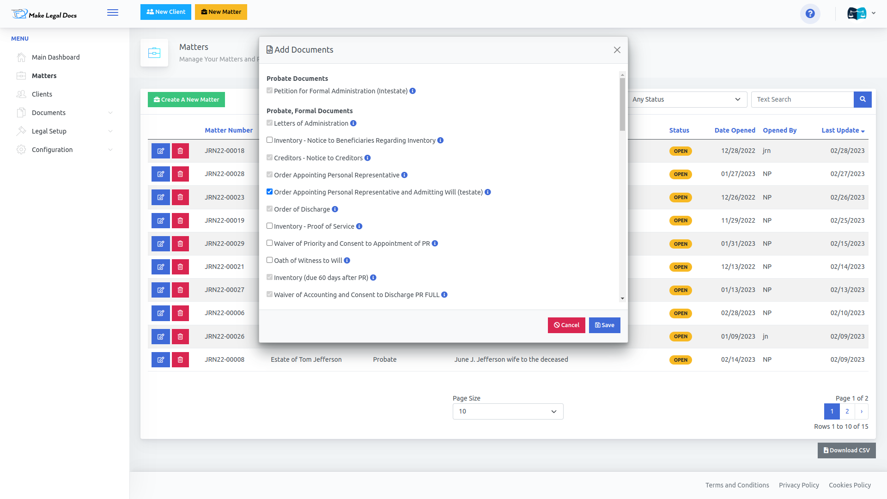887x499 pixels.
Task: Click the dialog's vertical scrollbar thumb
Action: (622, 104)
